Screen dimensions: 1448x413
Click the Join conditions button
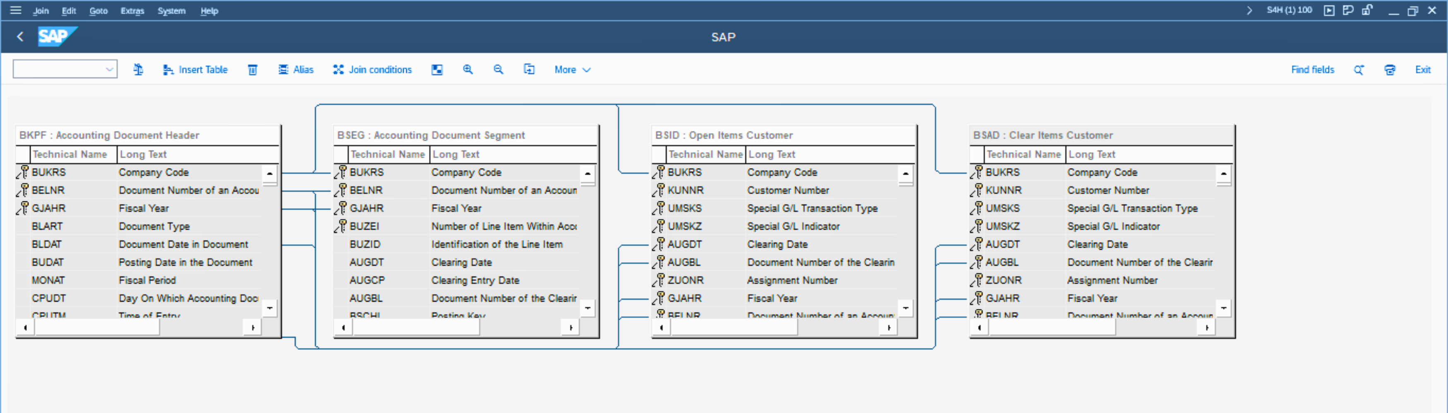372,69
